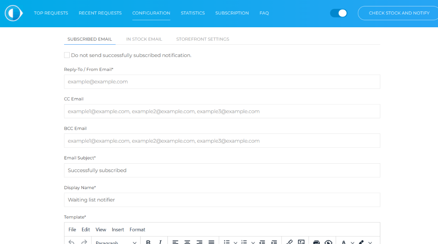
Task: Click the app logo in header
Action: [x=13, y=13]
